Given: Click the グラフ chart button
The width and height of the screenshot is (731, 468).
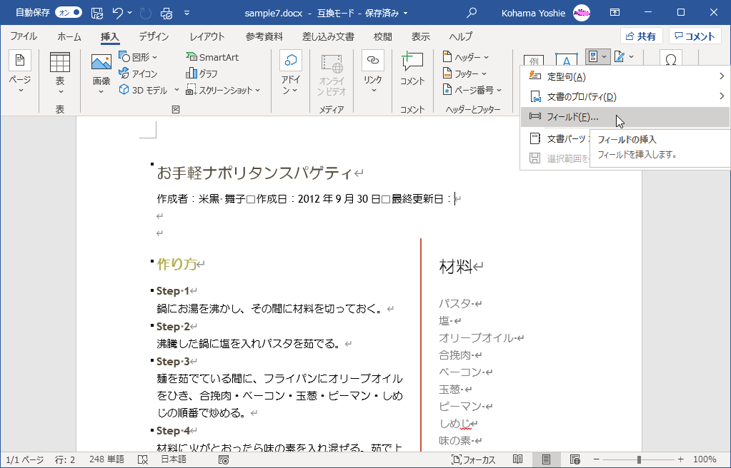Looking at the screenshot, I should tap(202, 73).
